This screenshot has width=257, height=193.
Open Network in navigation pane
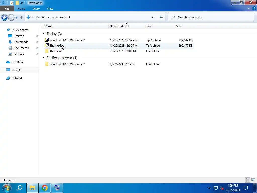(17, 78)
